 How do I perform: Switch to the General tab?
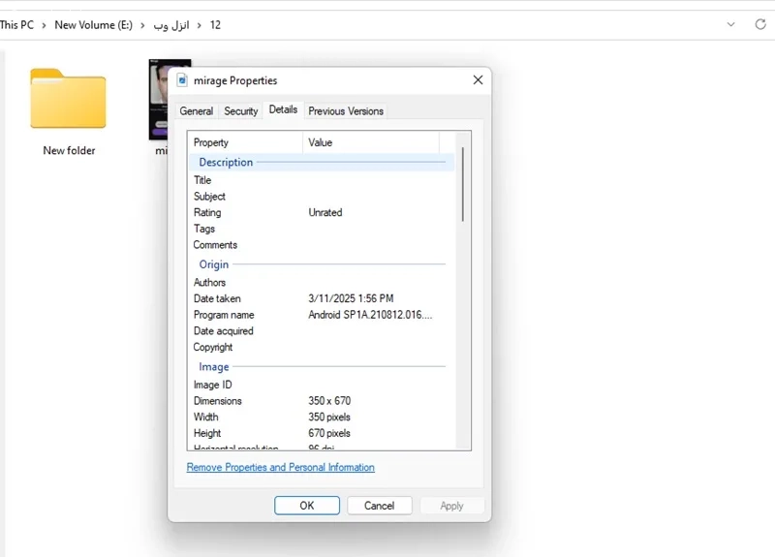pos(197,111)
